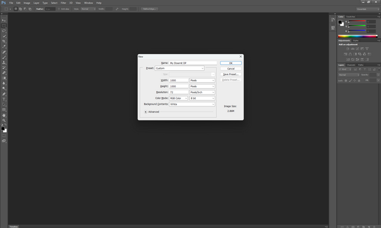This screenshot has height=228, width=381.
Task: Select the Horizontal Type tool
Action: point(4,99)
